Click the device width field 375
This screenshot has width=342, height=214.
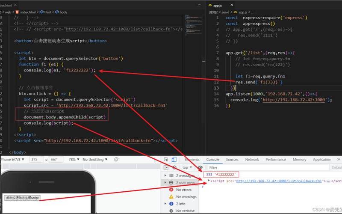(36, 159)
